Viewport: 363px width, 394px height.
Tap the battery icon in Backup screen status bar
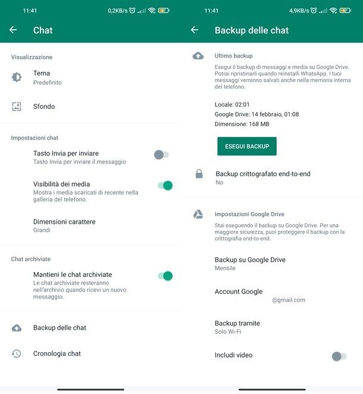tap(345, 11)
